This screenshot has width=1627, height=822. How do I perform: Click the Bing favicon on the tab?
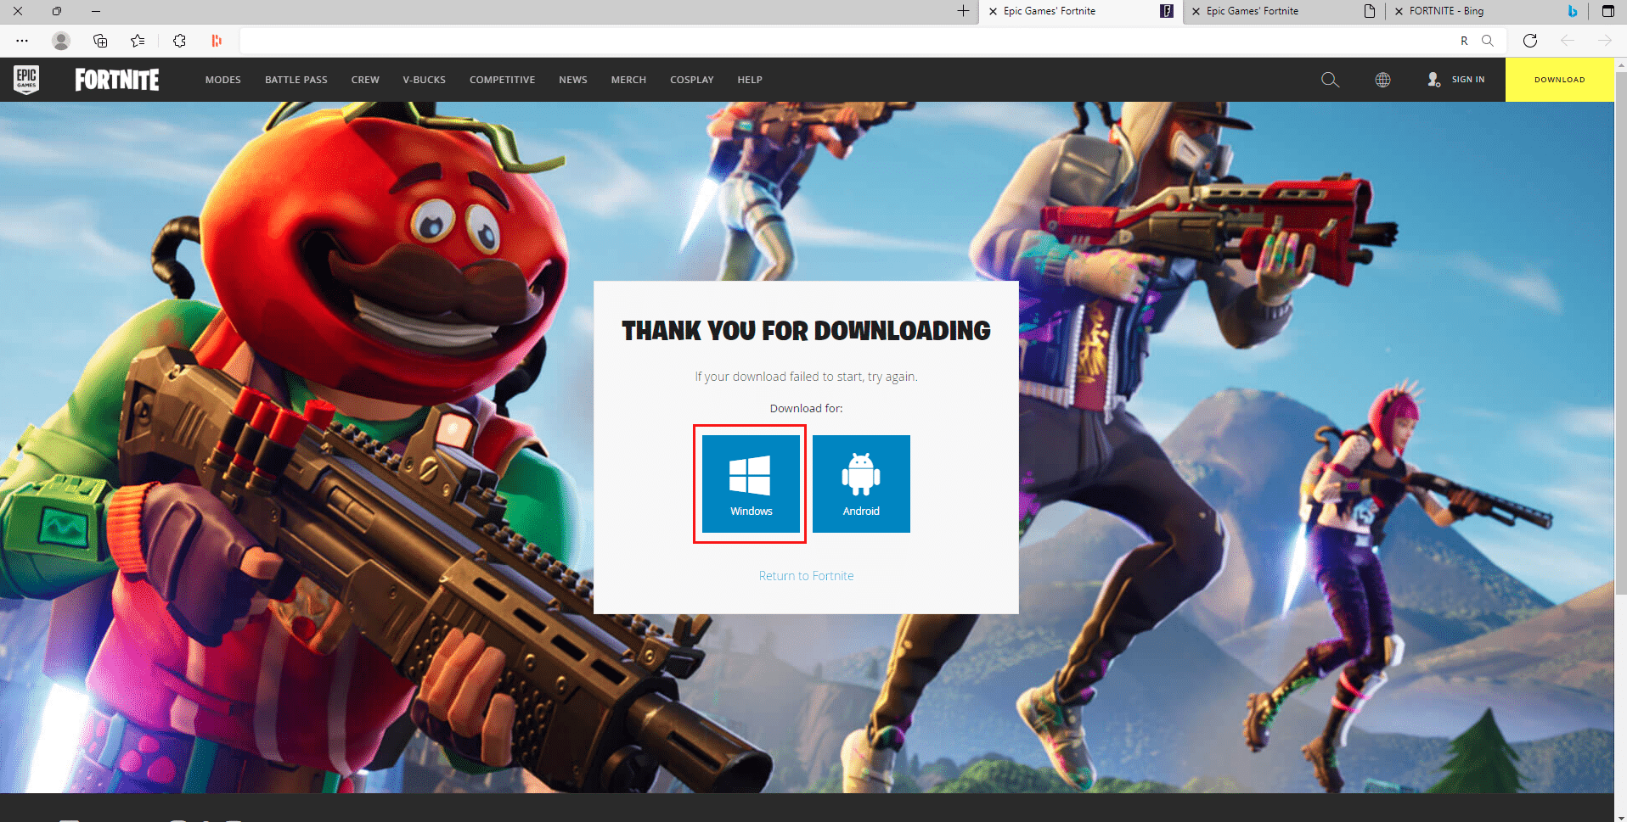[1573, 11]
